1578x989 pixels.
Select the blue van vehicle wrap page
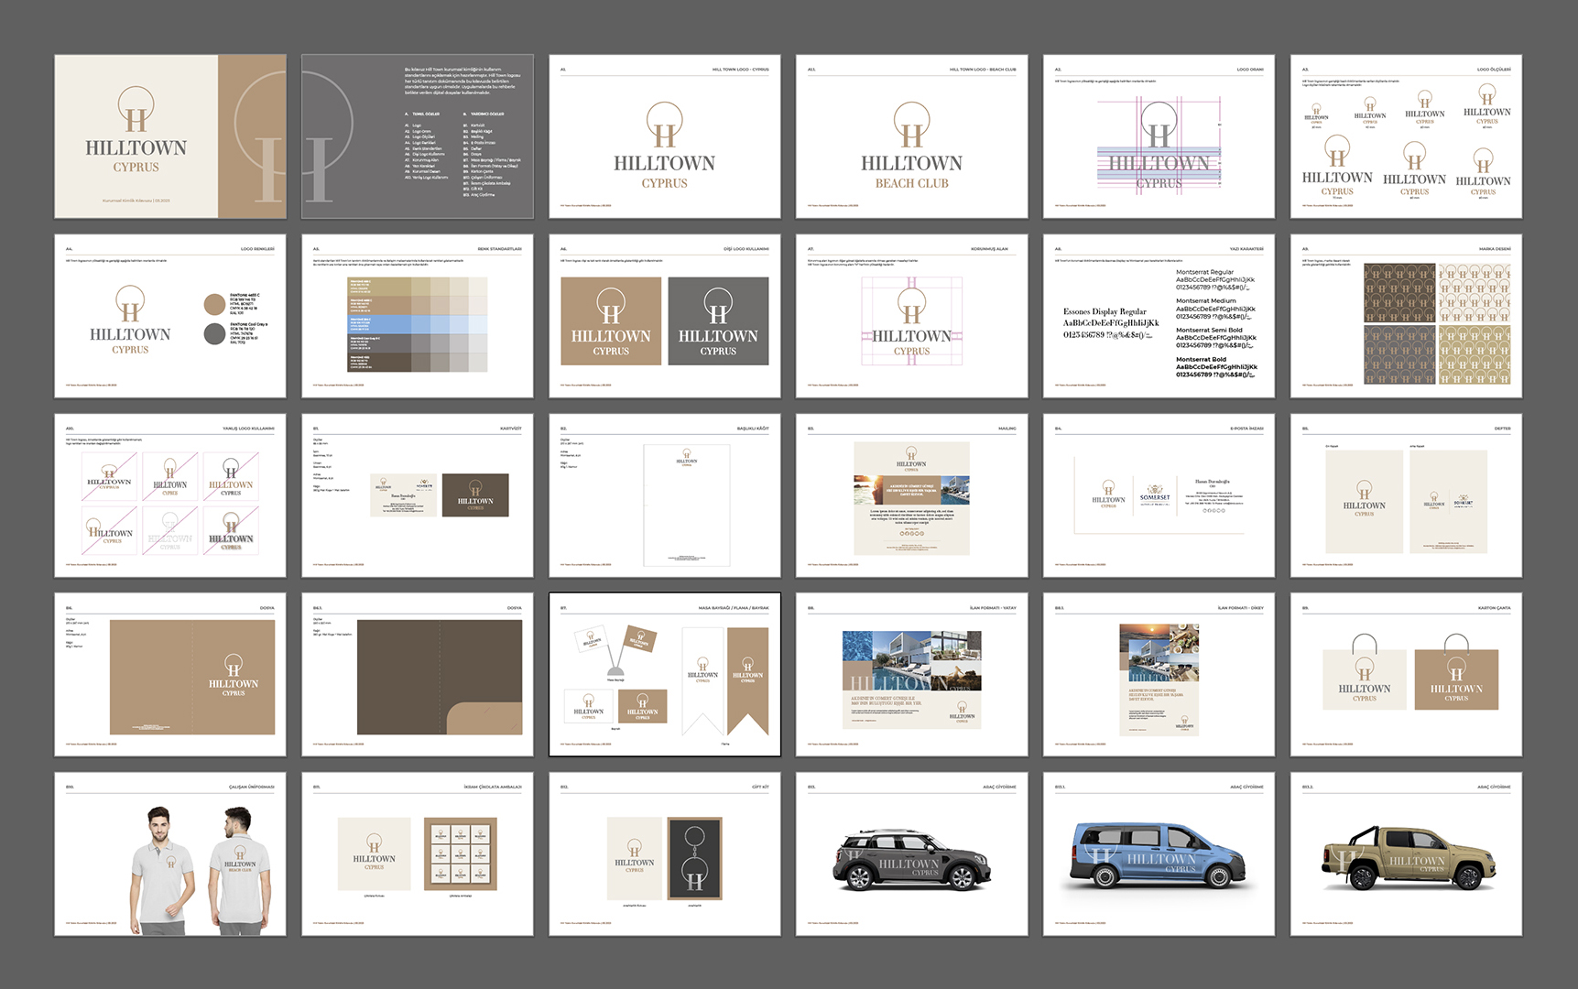(1159, 853)
